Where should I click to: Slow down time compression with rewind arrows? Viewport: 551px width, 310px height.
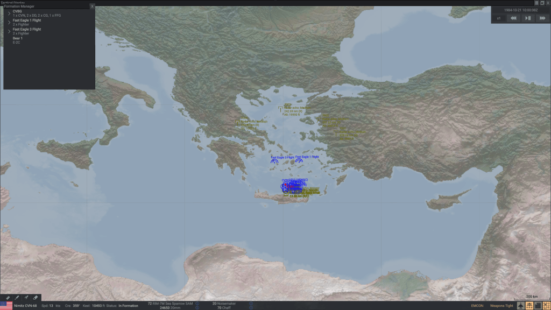(513, 18)
